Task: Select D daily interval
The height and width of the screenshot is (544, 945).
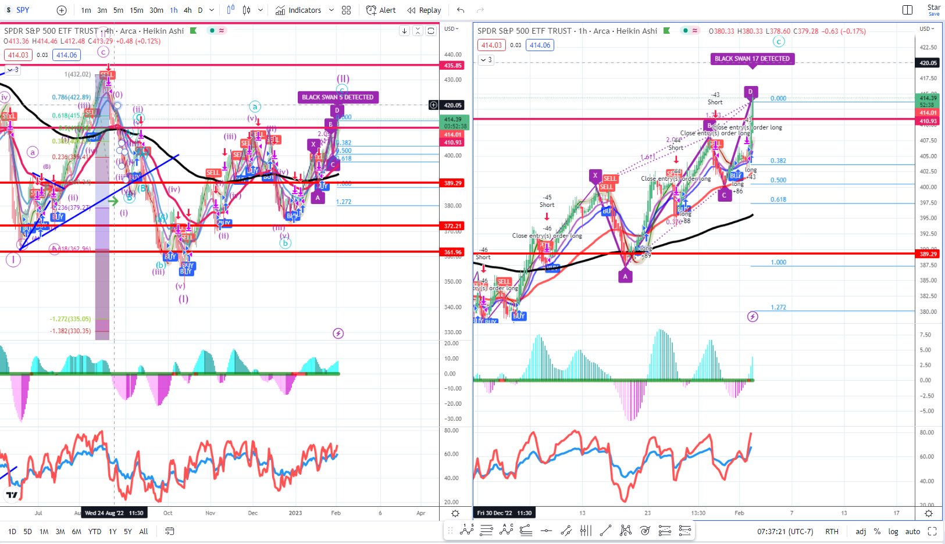Action: (x=200, y=10)
